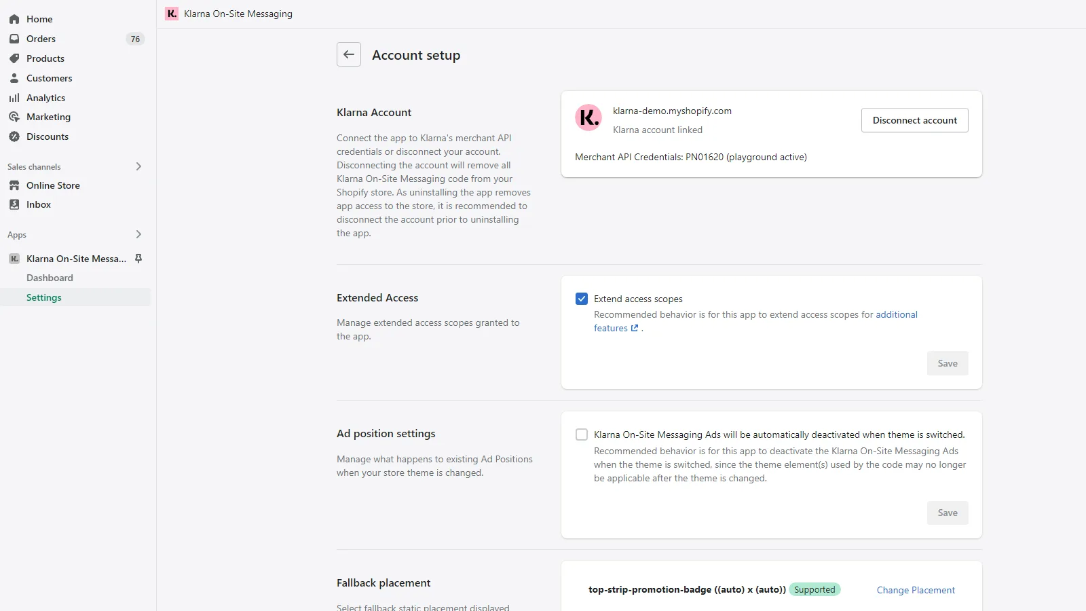The width and height of the screenshot is (1086, 611).
Task: Click Merchant API Credentials text
Action: click(x=691, y=157)
